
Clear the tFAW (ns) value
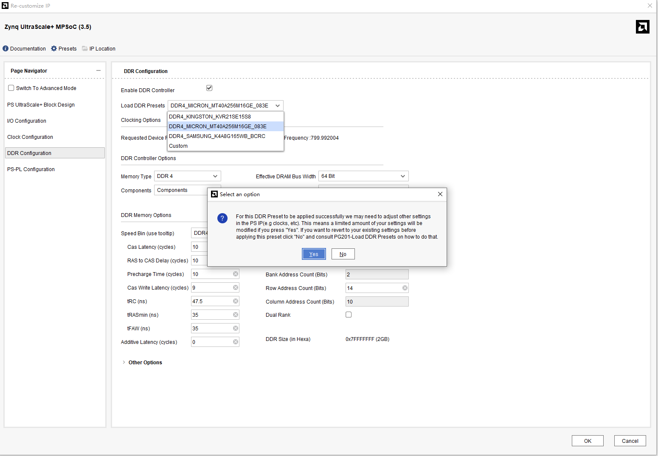236,328
